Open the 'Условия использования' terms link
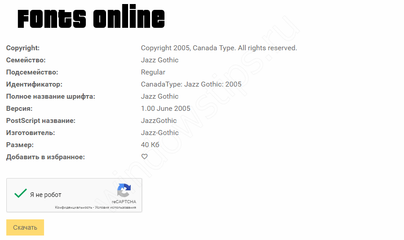Screen dimensions: 404x240 [115, 207]
